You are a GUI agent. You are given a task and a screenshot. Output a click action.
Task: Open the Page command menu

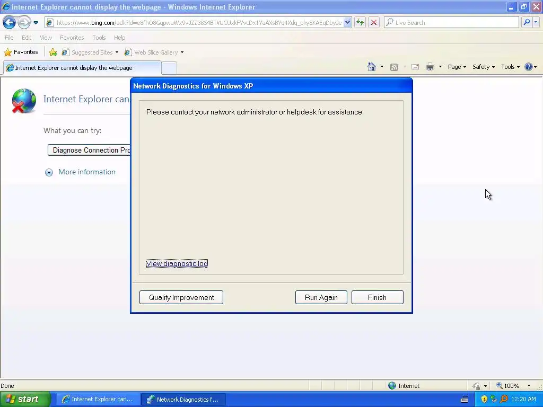(x=457, y=67)
